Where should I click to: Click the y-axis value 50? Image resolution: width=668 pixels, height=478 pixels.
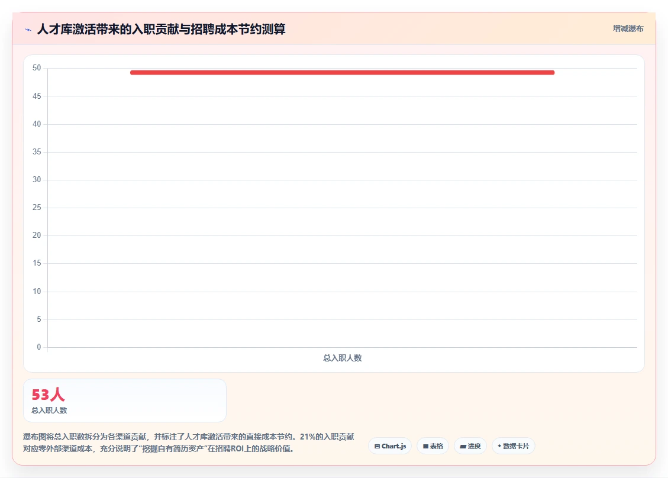pos(37,68)
